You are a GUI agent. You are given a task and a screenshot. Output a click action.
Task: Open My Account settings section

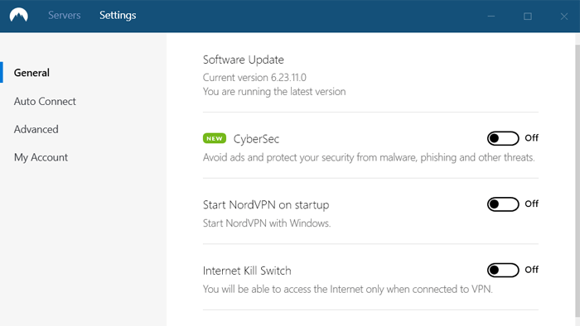[x=41, y=158]
